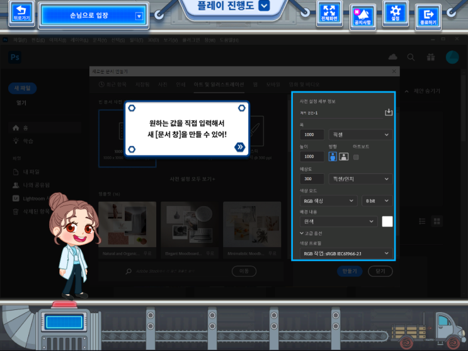The height and width of the screenshot is (351, 468).
Task: Switch to the 모바일 tab
Action: (x=273, y=84)
